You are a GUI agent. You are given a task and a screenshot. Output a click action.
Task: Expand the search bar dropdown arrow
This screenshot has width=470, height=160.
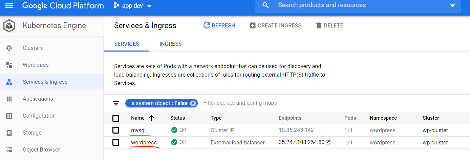tap(453, 6)
